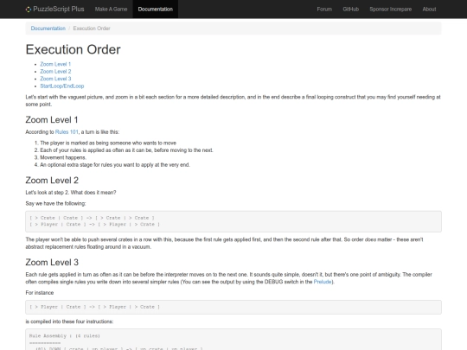Open the Make A Game menu item
The width and height of the screenshot is (467, 350).
coord(111,10)
